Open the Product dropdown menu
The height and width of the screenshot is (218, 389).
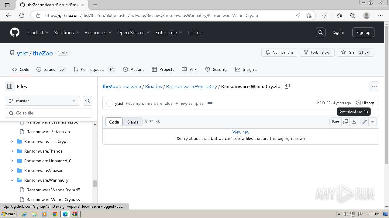tap(37, 32)
